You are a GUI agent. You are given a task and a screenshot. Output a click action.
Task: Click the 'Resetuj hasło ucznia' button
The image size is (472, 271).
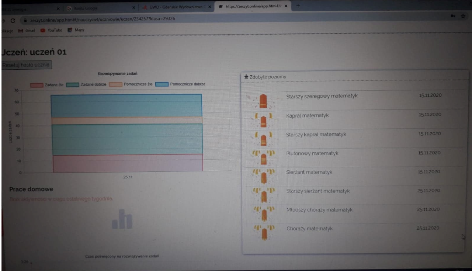coord(27,65)
